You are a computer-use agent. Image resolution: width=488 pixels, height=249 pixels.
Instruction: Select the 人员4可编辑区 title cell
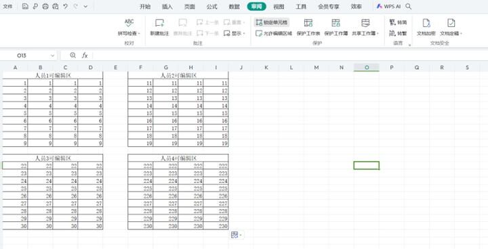click(178, 158)
